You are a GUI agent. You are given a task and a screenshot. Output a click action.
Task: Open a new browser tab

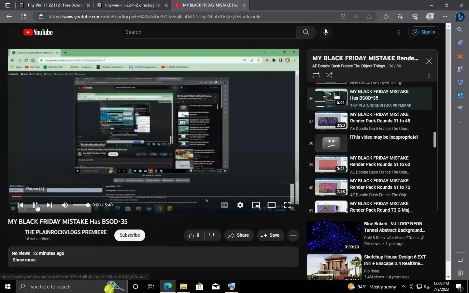(x=255, y=5)
